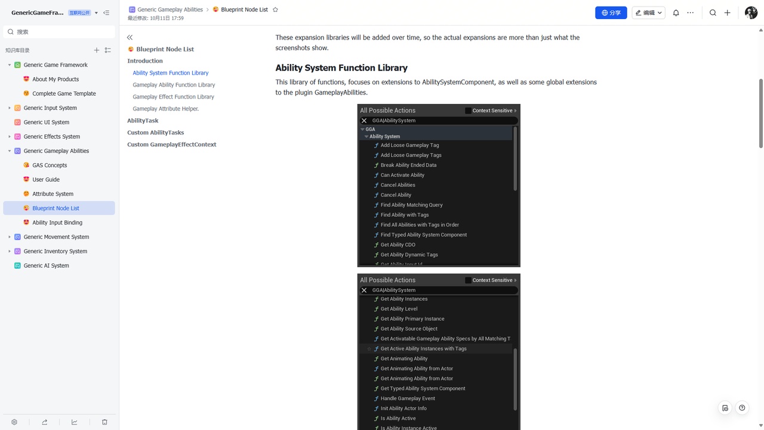Click the help question mark button
Image resolution: width=764 pixels, height=430 pixels.
click(742, 408)
